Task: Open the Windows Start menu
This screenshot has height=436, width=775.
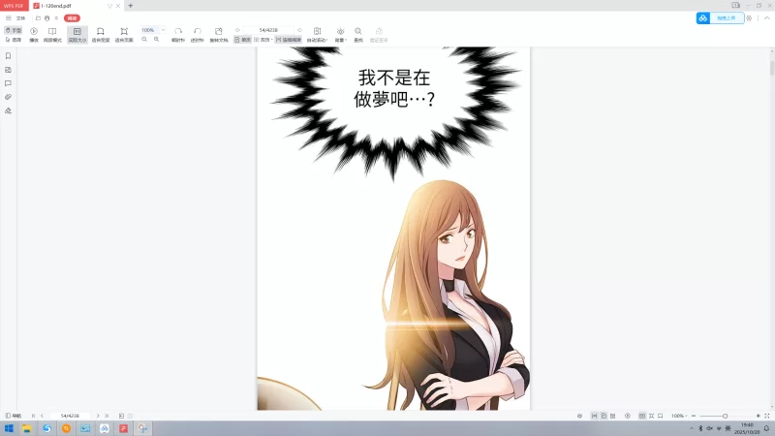Action: [9, 428]
